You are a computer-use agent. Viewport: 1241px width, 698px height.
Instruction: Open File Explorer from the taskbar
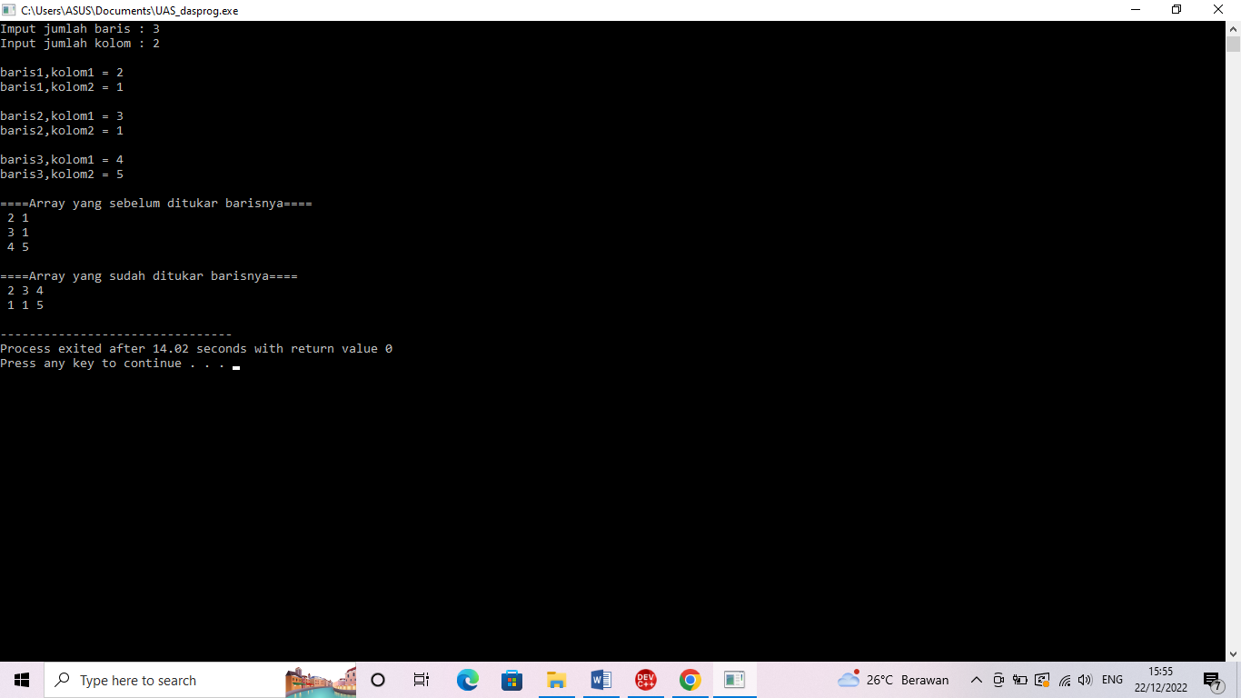tap(556, 680)
